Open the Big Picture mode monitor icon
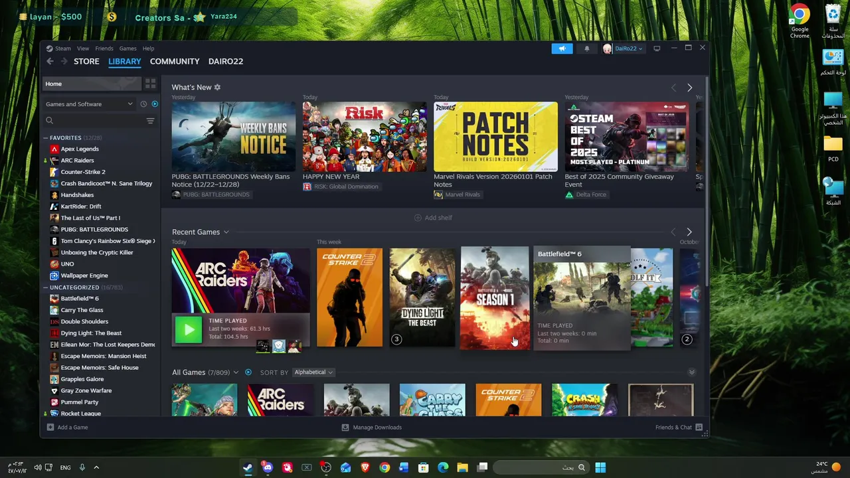The image size is (850, 478). [x=657, y=48]
